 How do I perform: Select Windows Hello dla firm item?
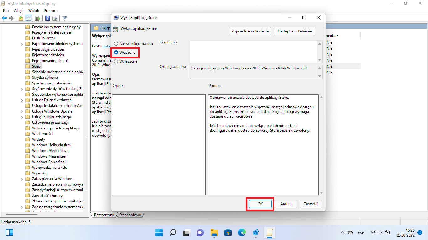point(51,145)
